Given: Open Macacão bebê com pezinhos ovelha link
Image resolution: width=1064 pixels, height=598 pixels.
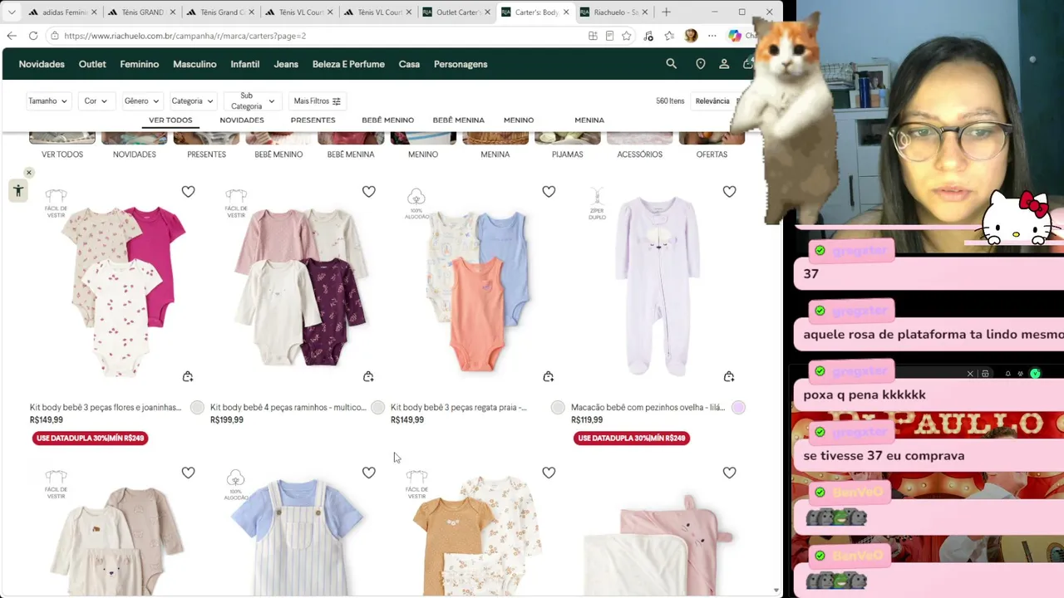Looking at the screenshot, I should [648, 408].
